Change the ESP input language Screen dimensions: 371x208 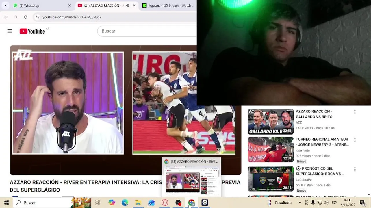point(334,203)
